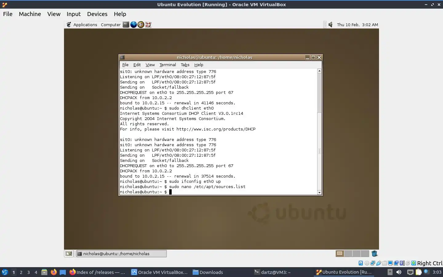Open the VirtualBox Help menu

coord(120,14)
